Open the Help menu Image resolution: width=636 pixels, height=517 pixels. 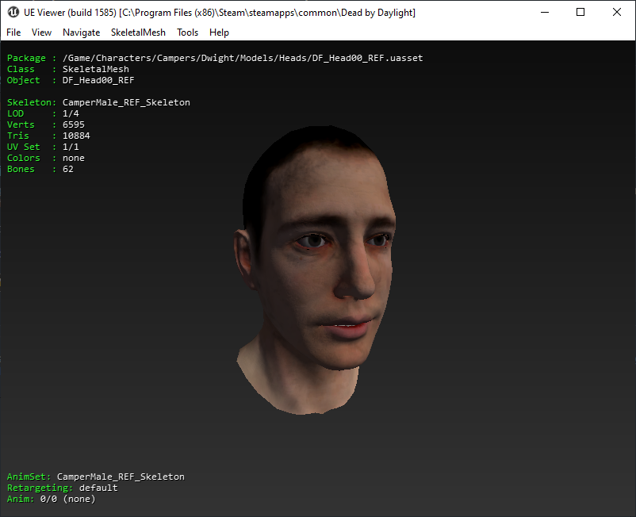pos(219,33)
